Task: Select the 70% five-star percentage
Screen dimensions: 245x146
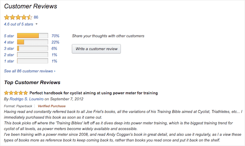Action: click(55, 36)
